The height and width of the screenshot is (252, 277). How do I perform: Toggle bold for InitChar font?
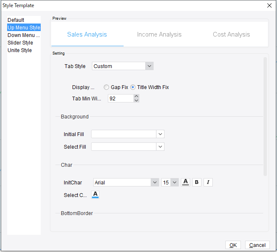(x=196, y=182)
